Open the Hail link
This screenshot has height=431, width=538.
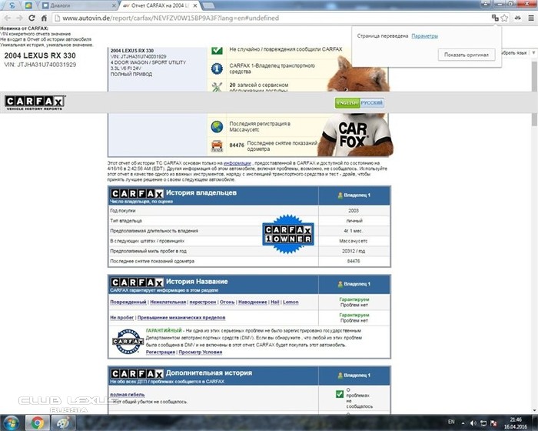(x=275, y=302)
